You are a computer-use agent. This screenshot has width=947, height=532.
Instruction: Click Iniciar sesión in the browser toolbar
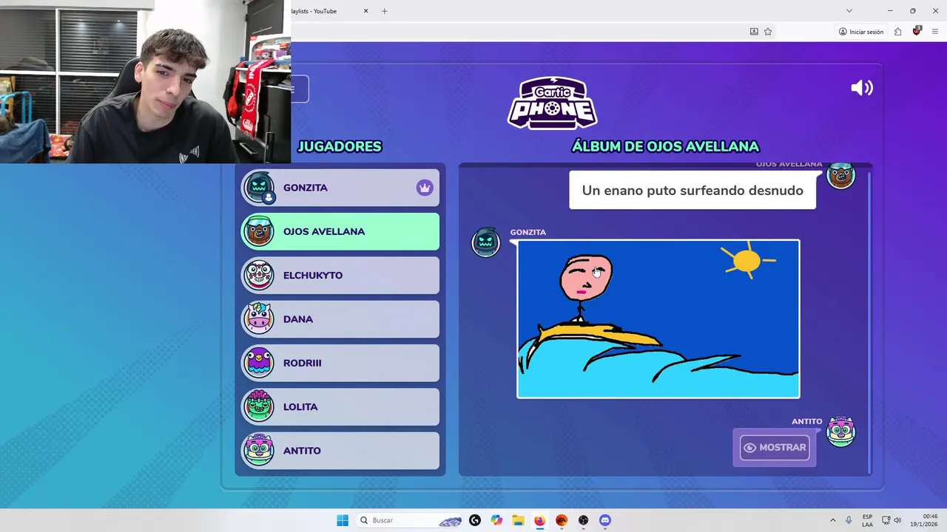pyautogui.click(x=861, y=32)
